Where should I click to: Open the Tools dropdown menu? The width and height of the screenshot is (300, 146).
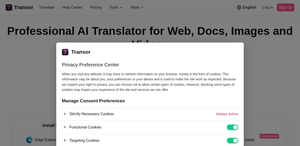point(116,7)
